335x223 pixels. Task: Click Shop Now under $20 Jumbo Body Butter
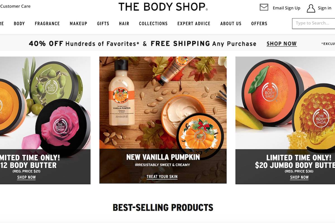(299, 177)
